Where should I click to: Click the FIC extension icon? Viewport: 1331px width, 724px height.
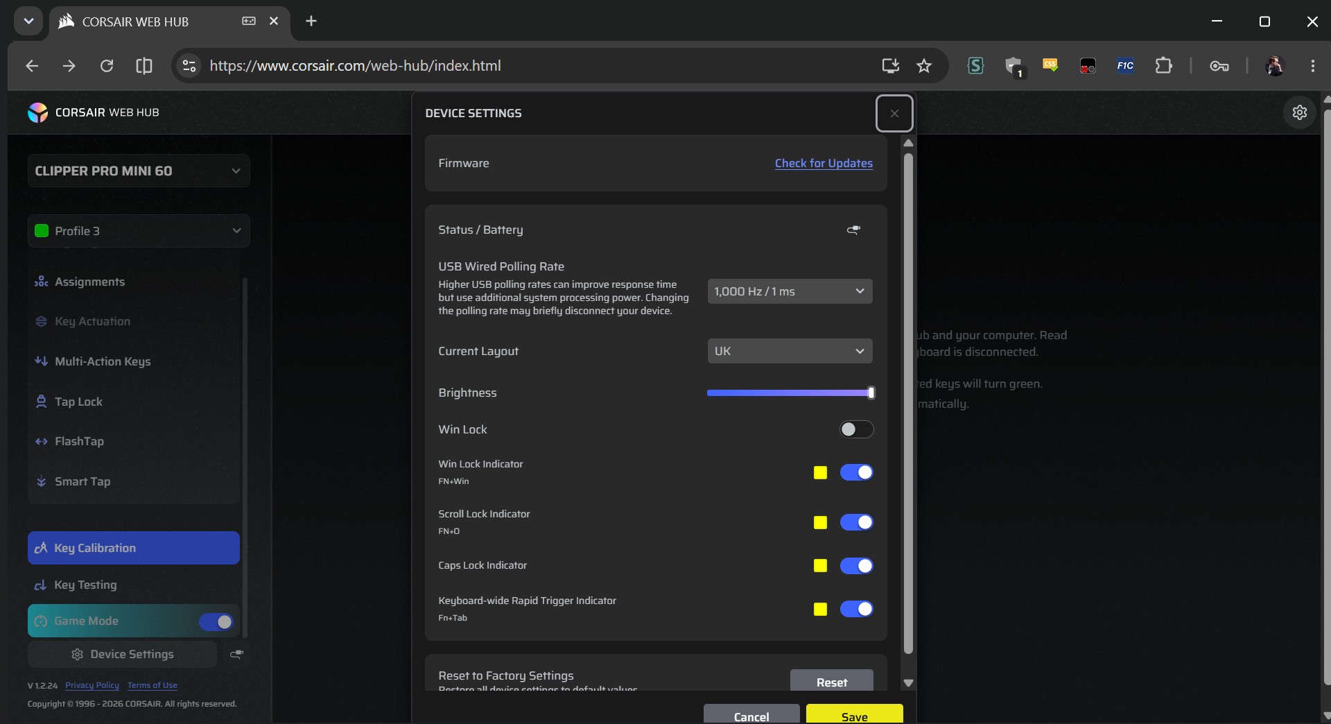tap(1125, 66)
